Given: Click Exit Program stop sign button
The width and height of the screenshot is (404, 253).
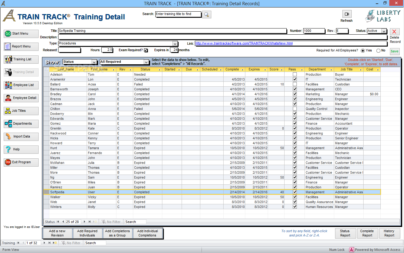Looking at the screenshot, I should pos(21,162).
